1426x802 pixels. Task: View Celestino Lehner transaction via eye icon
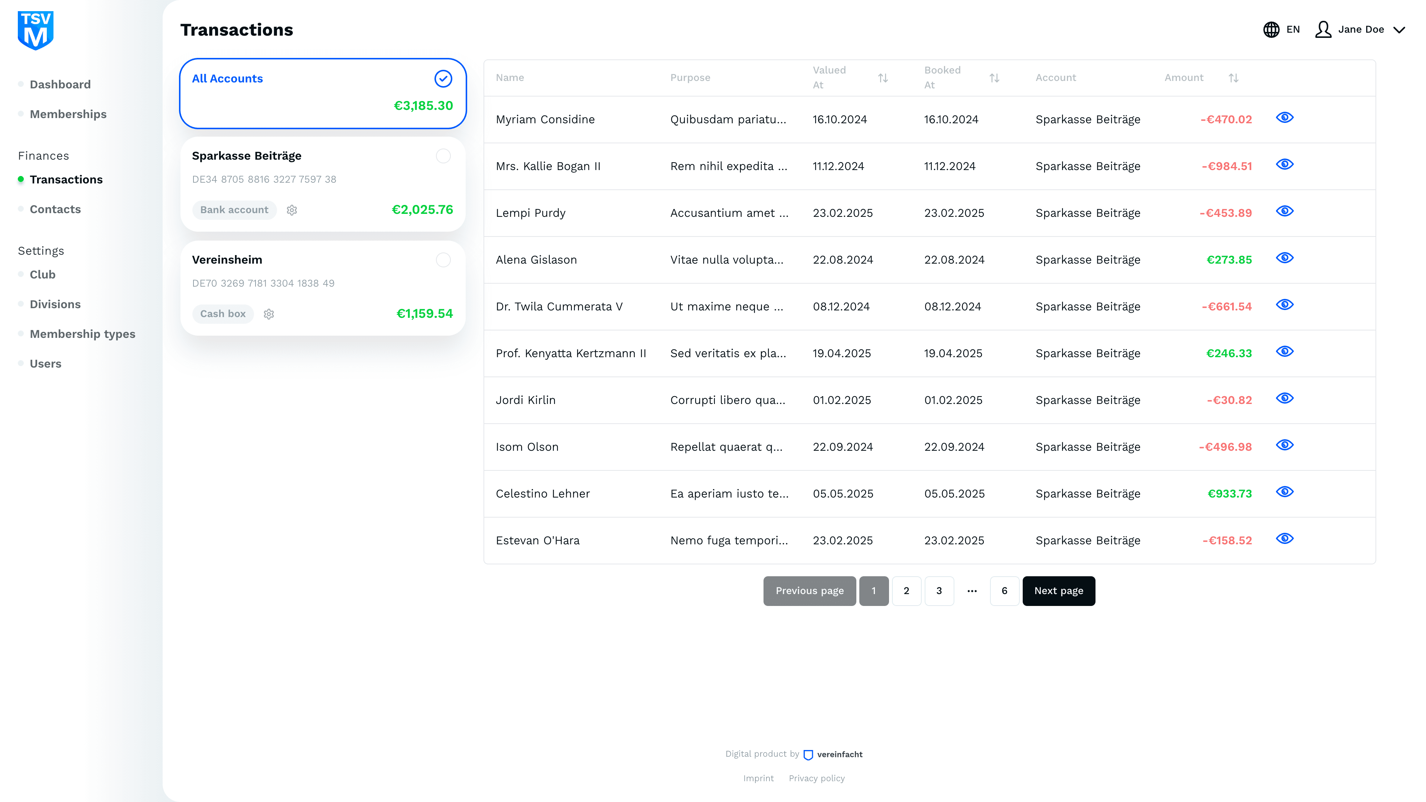[1284, 492]
